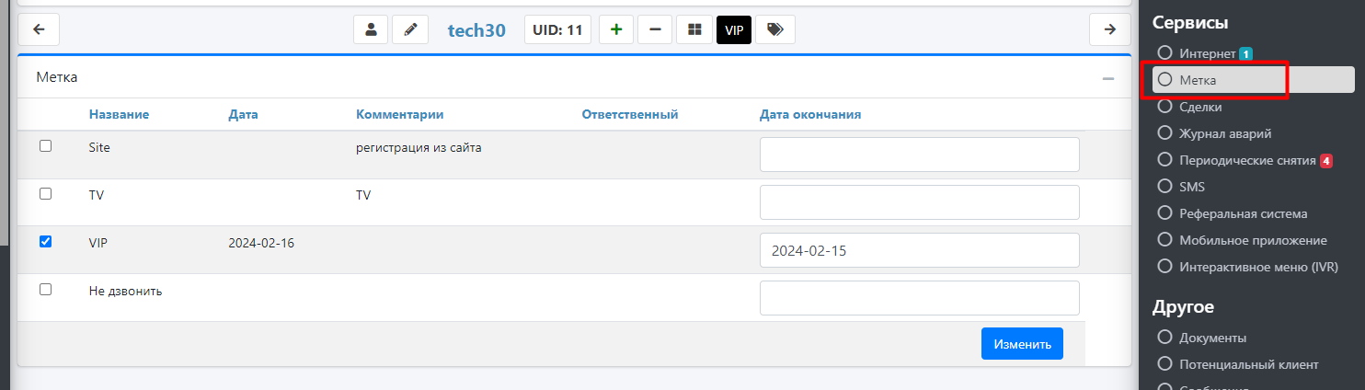Click the green plus icon
The width and height of the screenshot is (1365, 390).
(616, 29)
